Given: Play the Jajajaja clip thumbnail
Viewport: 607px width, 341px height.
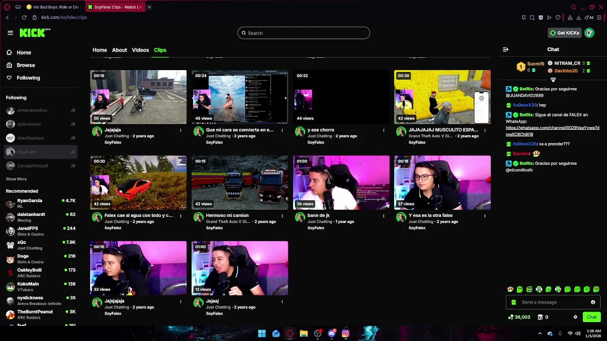Looking at the screenshot, I should 138,97.
